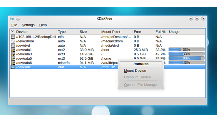The height and width of the screenshot is (122, 217).
Task: Choose Mount Device from context menu
Action: (135, 71)
